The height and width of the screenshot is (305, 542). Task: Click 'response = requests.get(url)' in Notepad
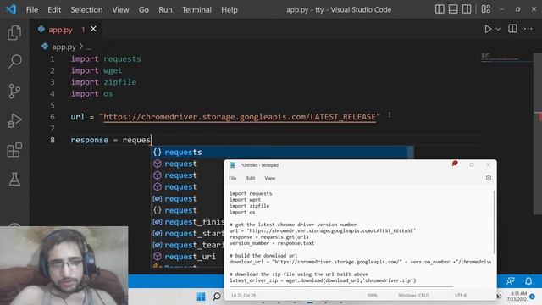pos(269,237)
